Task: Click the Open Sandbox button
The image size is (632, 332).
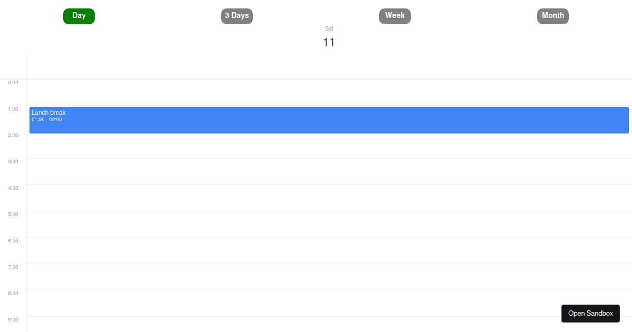Action: [590, 314]
